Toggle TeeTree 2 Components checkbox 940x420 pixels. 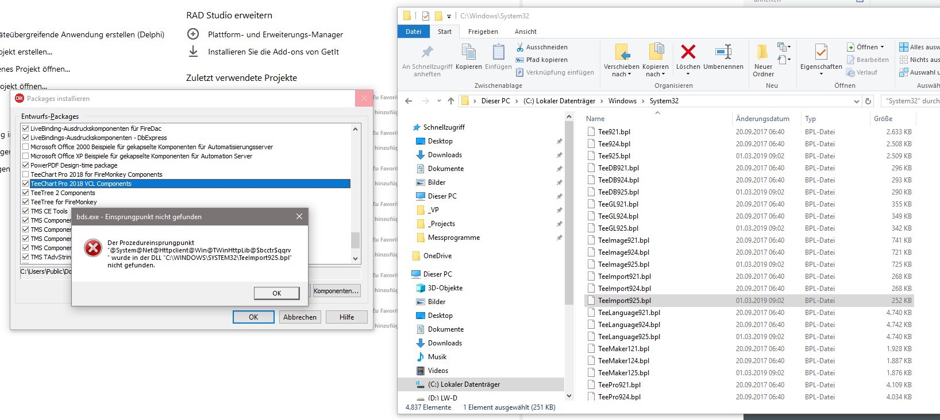[25, 193]
